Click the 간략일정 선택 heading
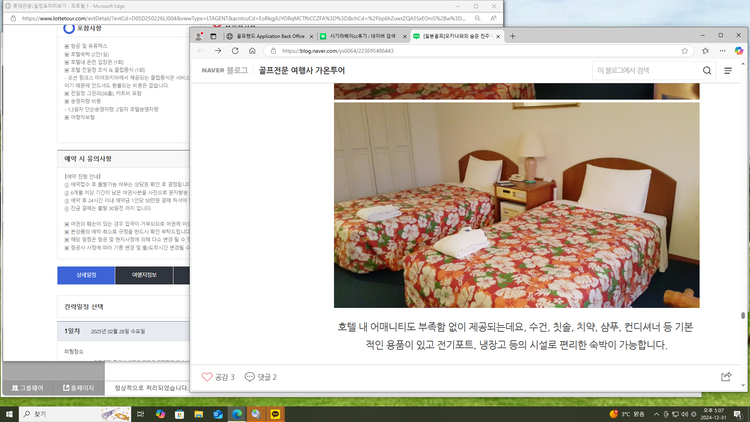750x422 pixels. point(84,307)
